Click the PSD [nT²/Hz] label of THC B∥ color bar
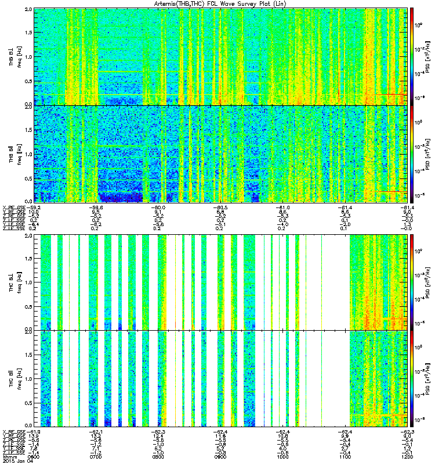This screenshot has width=435, height=465. click(x=427, y=379)
